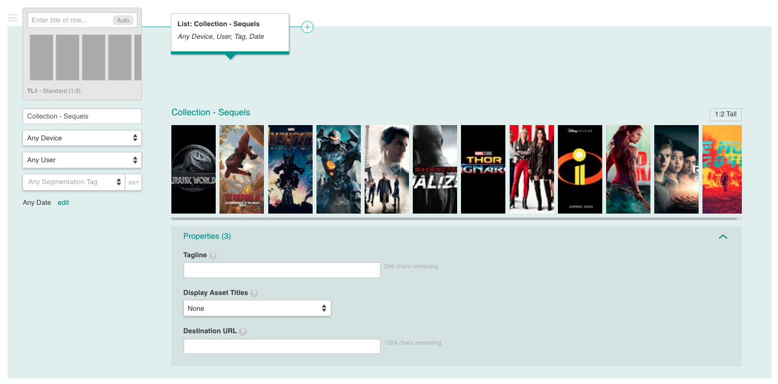Select the Washington Equalizer poster thumbnail
The height and width of the screenshot is (384, 778).
(435, 169)
